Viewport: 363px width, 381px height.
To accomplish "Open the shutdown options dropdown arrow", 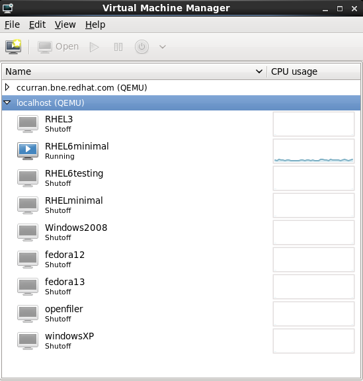I will (x=163, y=47).
